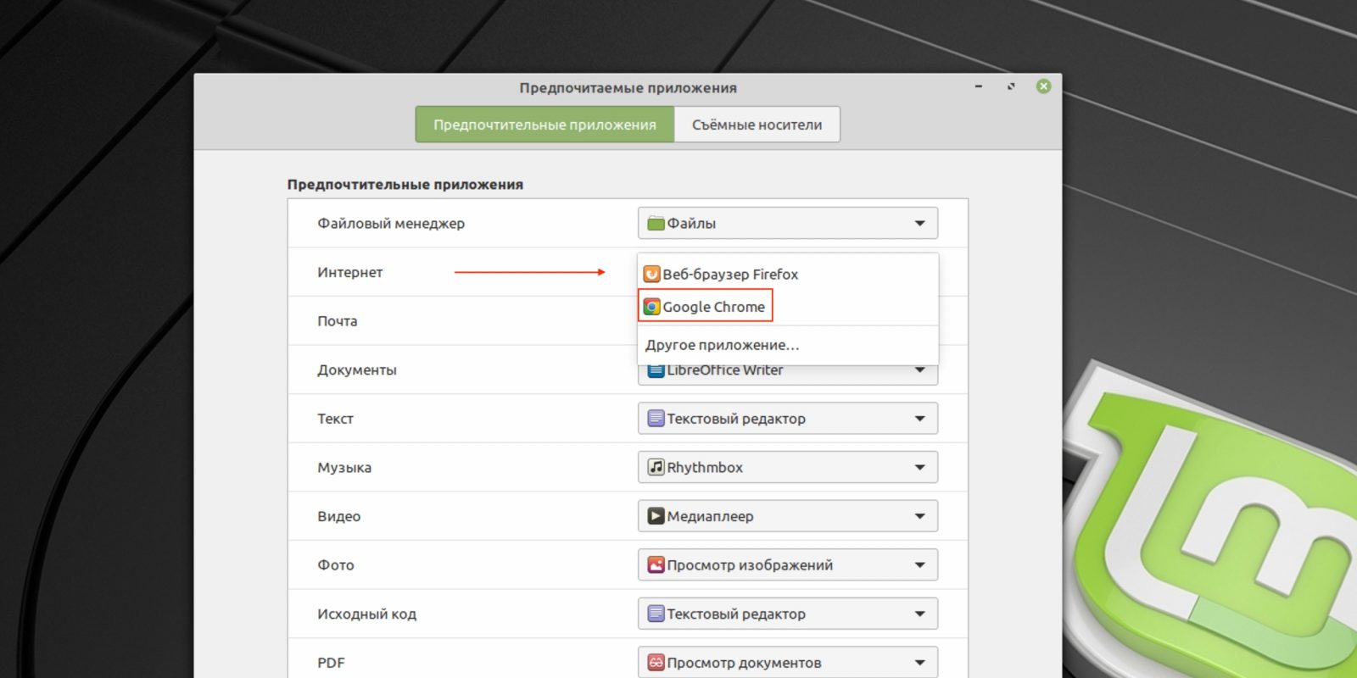This screenshot has height=678, width=1357.
Task: Click the Музыка label
Action: click(x=344, y=468)
